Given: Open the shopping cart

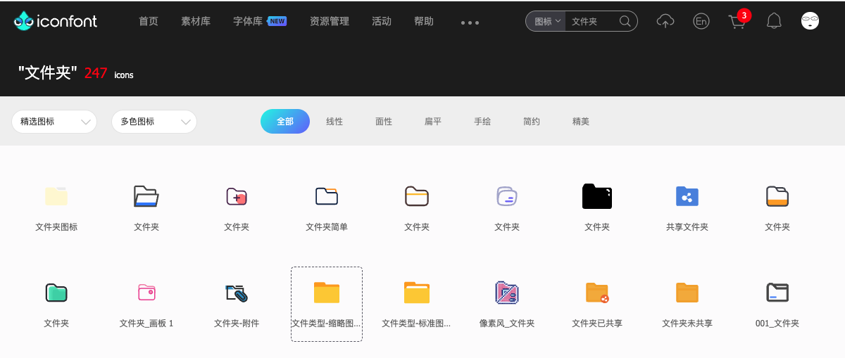Looking at the screenshot, I should click(737, 21).
